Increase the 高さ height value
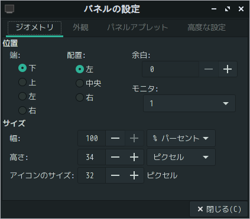 point(134,157)
